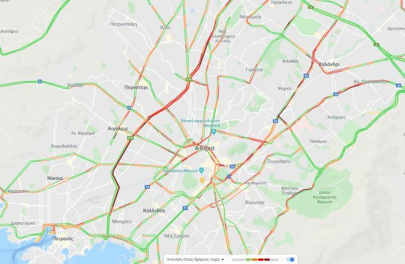Click the route 54 shield near Αγ. Παρασκευή
Image resolution: width=405 pixels, height=264 pixels.
point(399,85)
